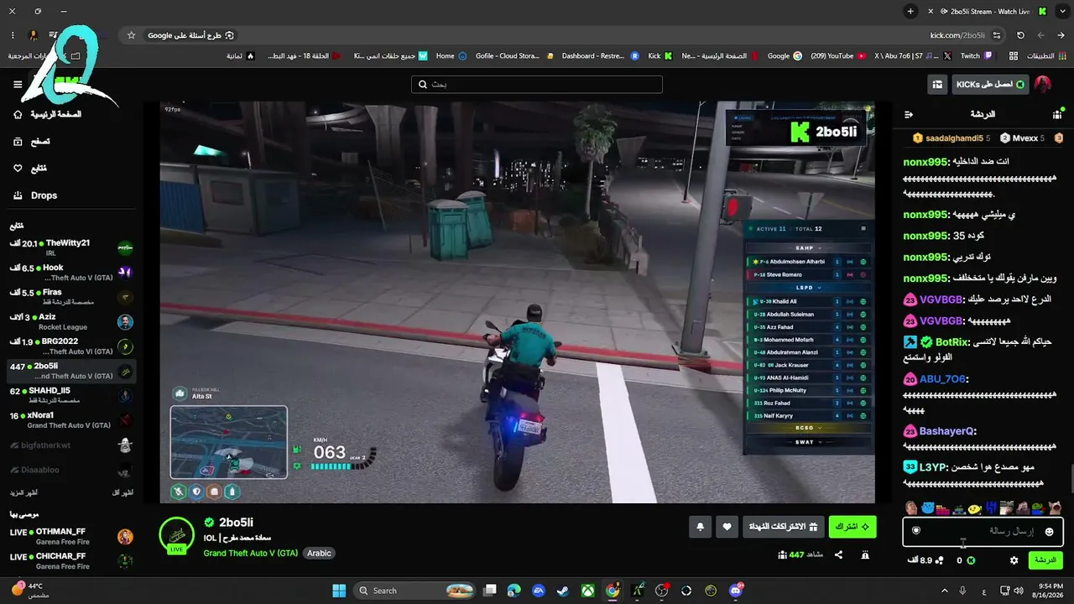Open emoji picker in chat input
Screen dimensions: 1074x604
click(x=1049, y=532)
